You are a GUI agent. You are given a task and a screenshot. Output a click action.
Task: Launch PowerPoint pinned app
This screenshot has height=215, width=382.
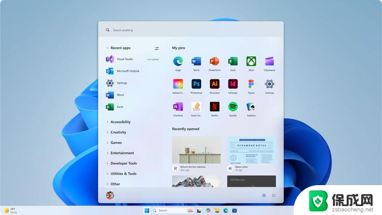[215, 63]
